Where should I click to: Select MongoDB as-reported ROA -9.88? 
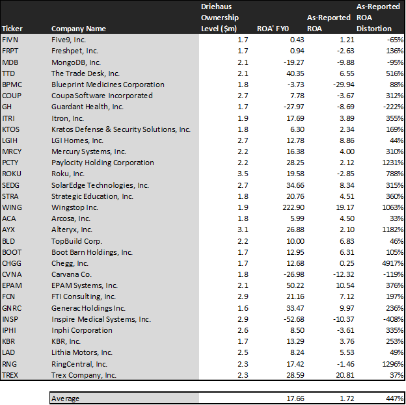(x=345, y=62)
